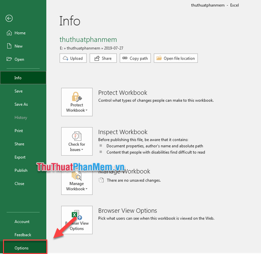Screen dimensions: 261x254
Task: Click the Share arrow icon
Action: [97, 58]
